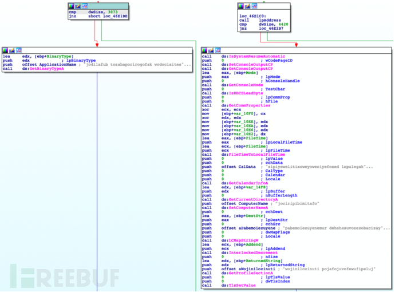Select the TlsSetValue call
The height and width of the screenshot is (292, 395).
[x=242, y=285]
